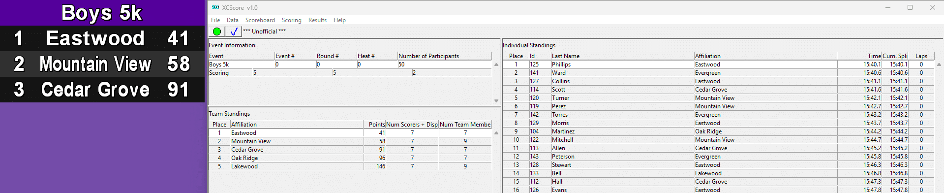Select Mountain View row in Team Standings
Screen dimensions: 944x193
click(x=350, y=141)
